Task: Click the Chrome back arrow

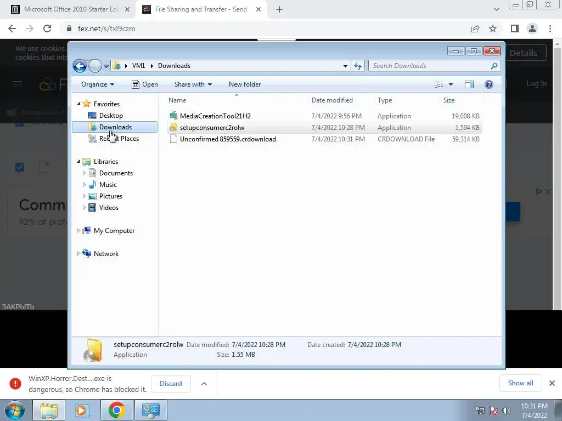Action: point(12,29)
